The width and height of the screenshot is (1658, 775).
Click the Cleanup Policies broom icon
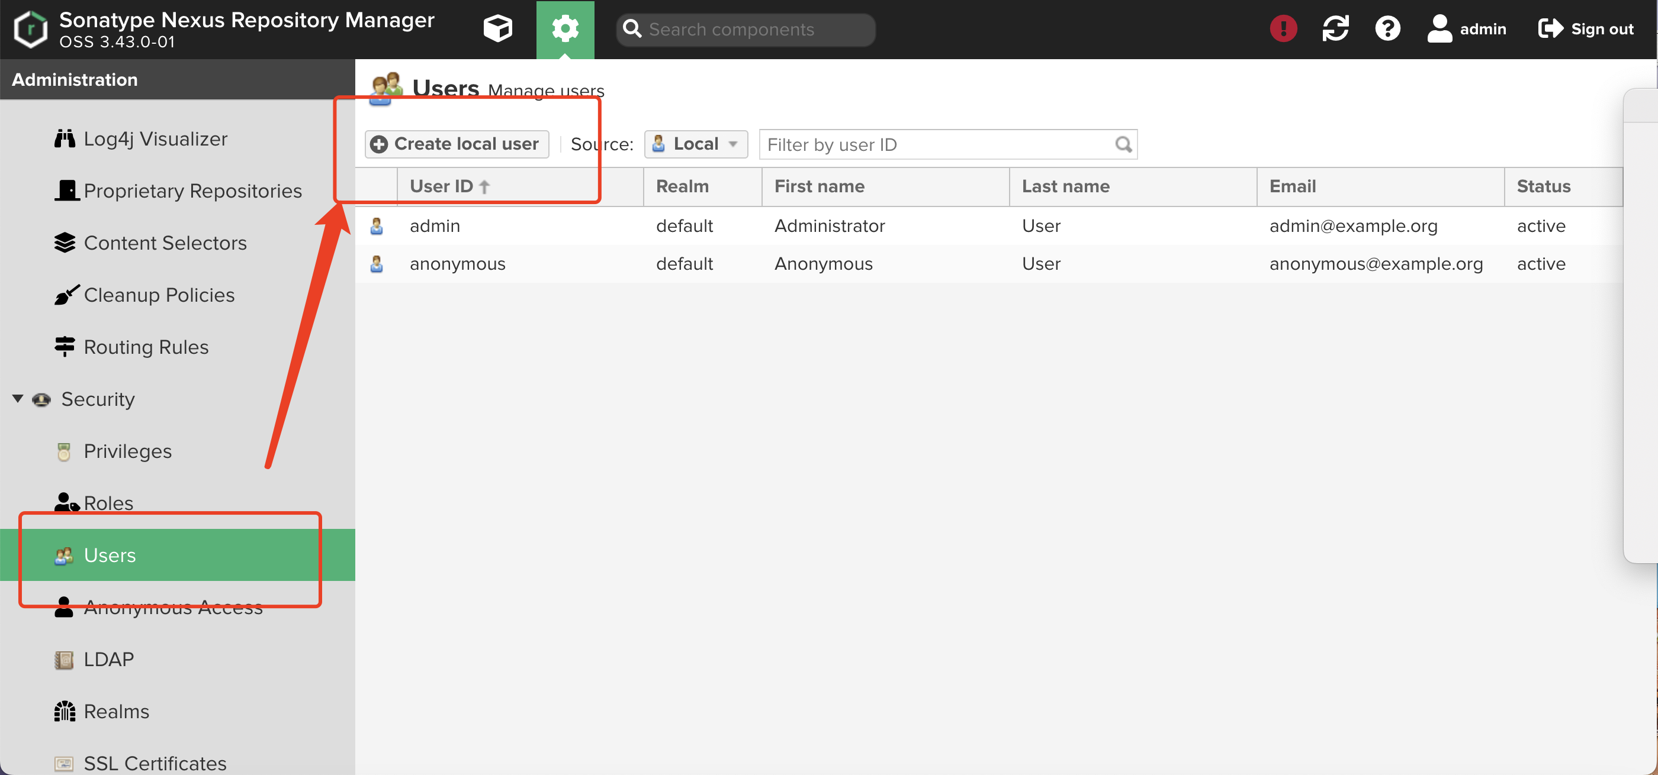click(x=67, y=295)
